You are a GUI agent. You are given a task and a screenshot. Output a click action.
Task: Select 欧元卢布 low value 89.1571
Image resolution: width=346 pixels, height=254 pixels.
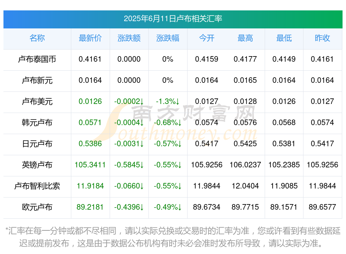[x=284, y=207]
